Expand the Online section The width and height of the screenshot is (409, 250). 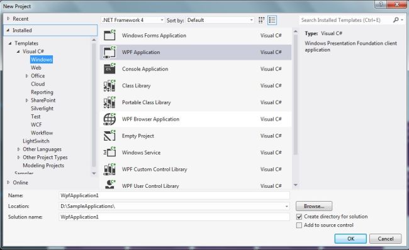coord(9,183)
